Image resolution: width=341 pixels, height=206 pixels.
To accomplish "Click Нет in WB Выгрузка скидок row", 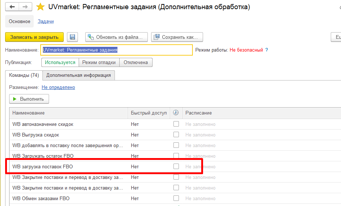I will click(135, 135).
